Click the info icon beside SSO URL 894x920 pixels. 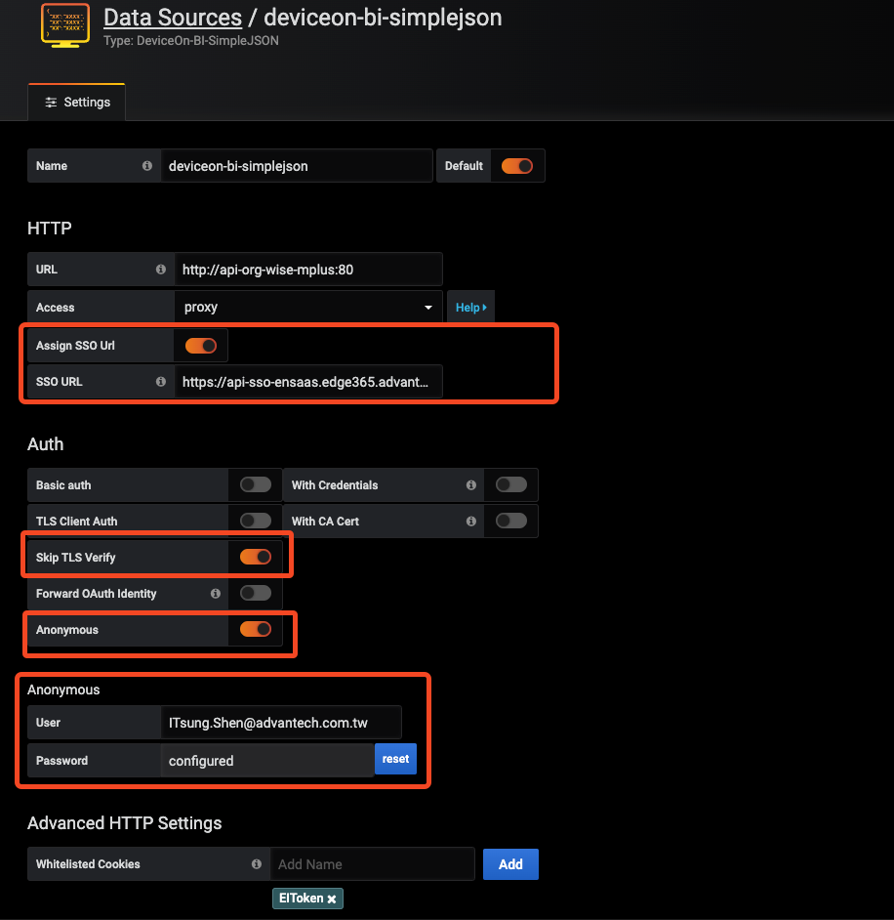click(159, 381)
